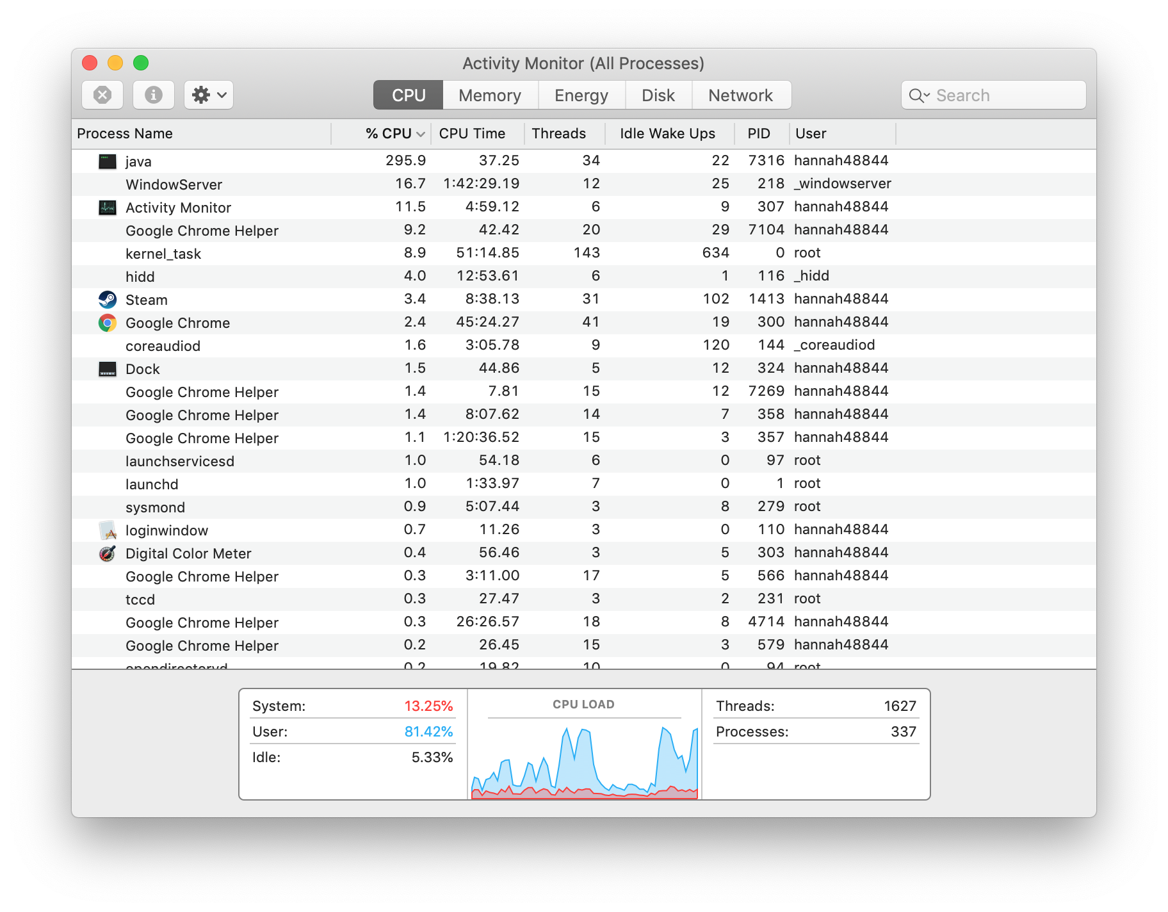Viewport: 1168px width, 912px height.
Task: Select the Activity Monitor process name
Action: tap(178, 208)
